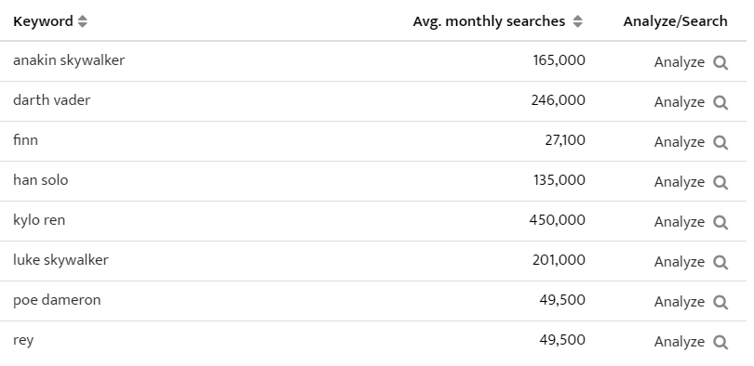
Task: Click the Analyze/Search column header
Action: pyautogui.click(x=675, y=21)
